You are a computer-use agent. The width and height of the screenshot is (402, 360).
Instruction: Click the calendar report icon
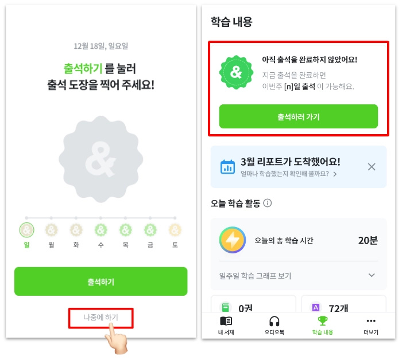(x=228, y=167)
